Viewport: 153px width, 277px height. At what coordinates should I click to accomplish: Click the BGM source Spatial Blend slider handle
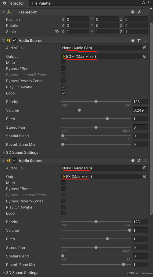click(x=63, y=136)
